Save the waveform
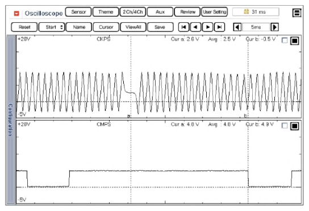This screenshot has width=309, height=211. point(160,27)
